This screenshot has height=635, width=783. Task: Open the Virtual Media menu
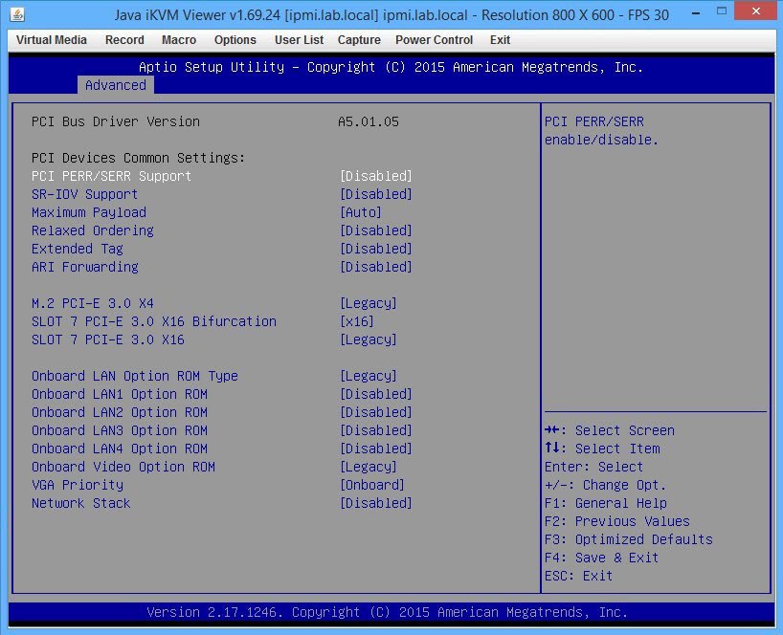pos(52,40)
